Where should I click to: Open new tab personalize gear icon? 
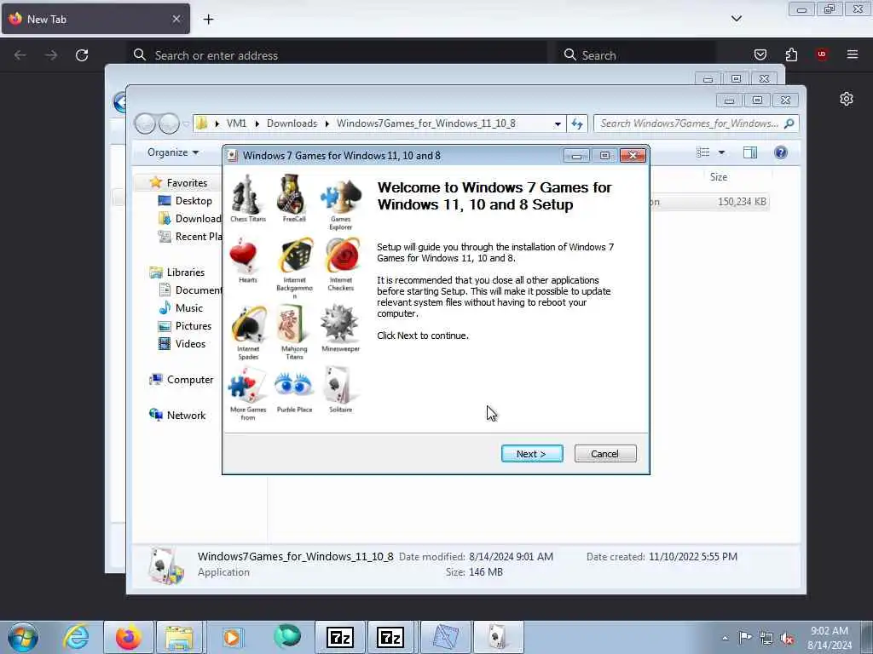tap(847, 99)
